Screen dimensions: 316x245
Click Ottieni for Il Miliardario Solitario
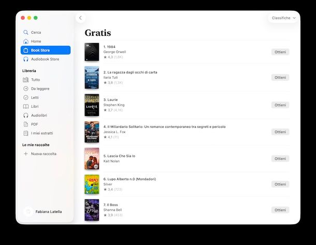[x=280, y=132]
